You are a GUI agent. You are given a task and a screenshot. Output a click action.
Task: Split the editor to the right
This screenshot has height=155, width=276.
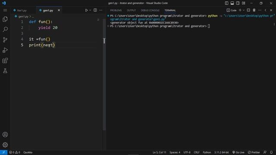tap(95, 10)
